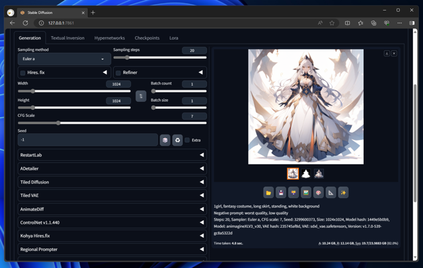Image resolution: width=423 pixels, height=268 pixels.
Task: Open Sampling method dropdown showing Euler a
Action: (64, 59)
